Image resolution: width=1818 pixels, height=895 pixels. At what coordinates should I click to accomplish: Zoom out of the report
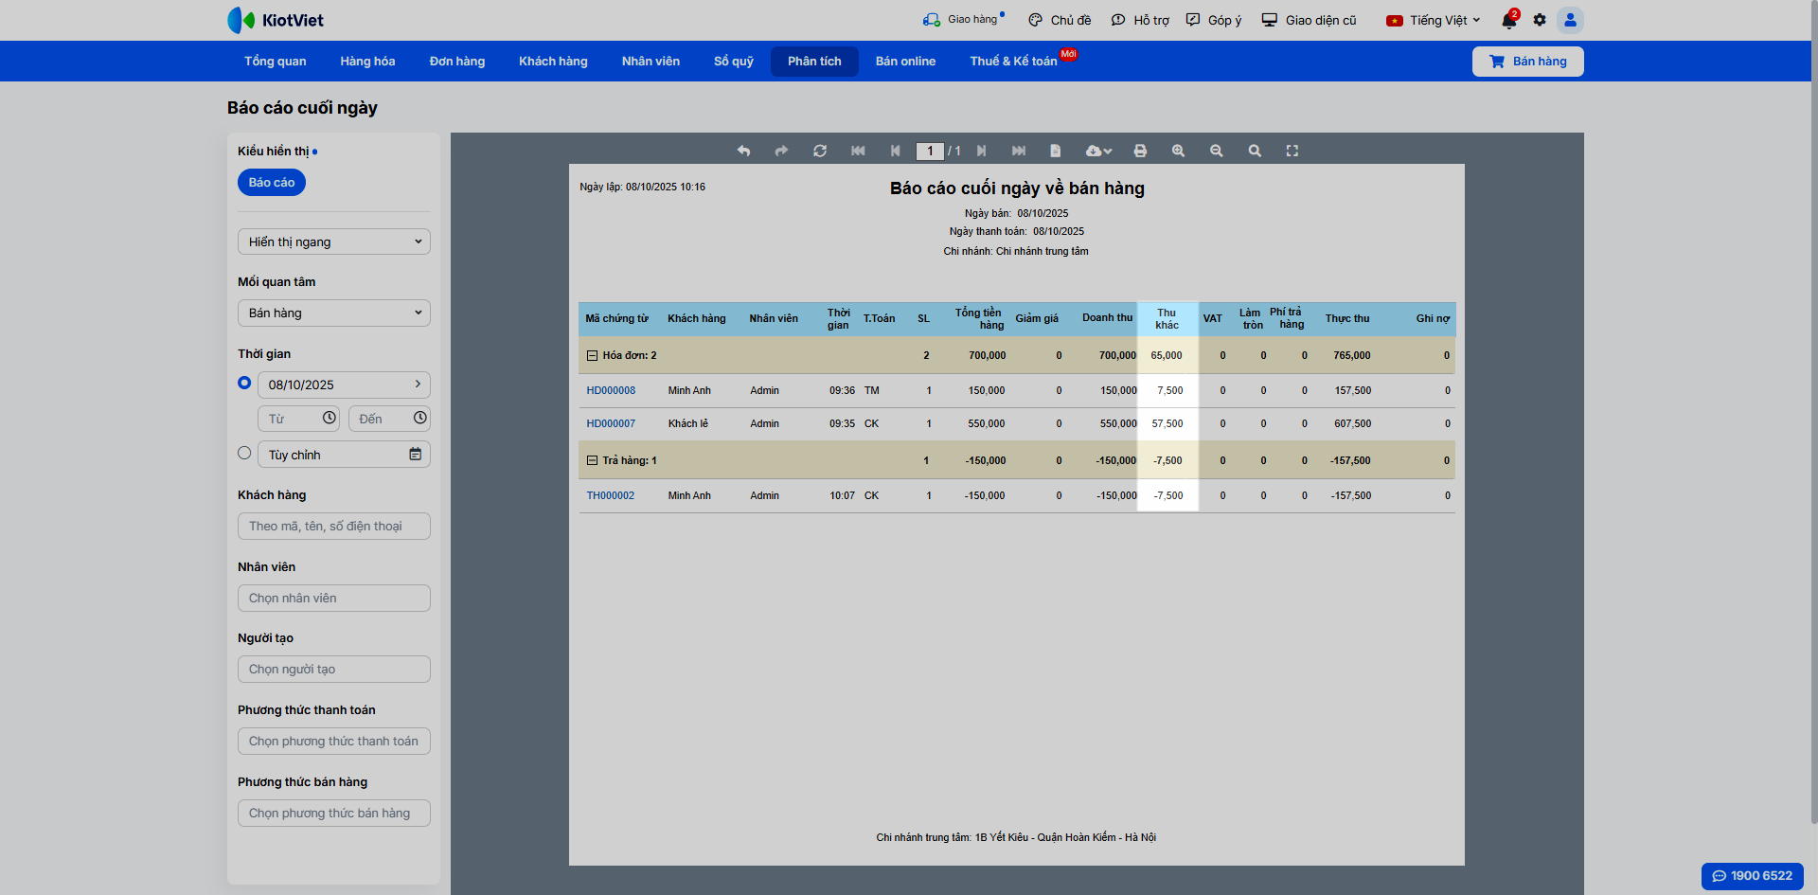coord(1217,151)
